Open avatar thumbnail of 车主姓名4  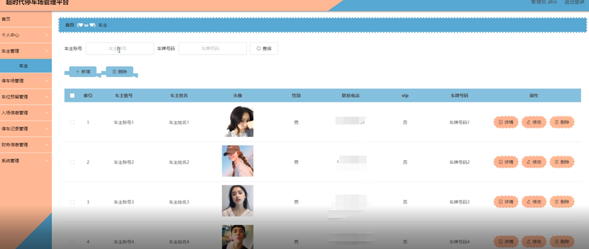tap(237, 237)
